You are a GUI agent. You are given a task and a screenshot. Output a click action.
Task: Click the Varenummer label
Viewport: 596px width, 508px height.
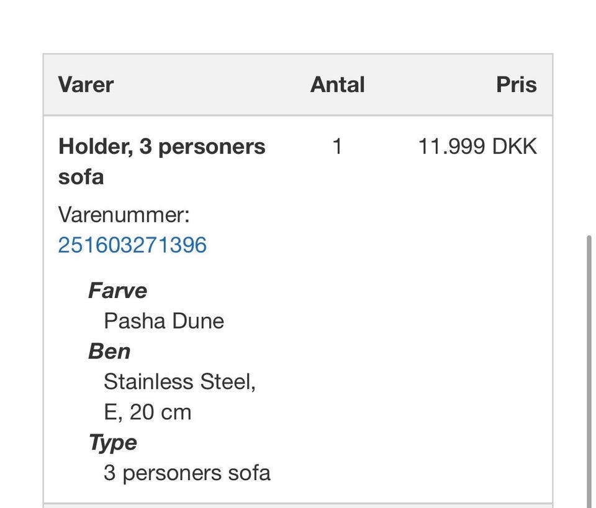(x=123, y=215)
